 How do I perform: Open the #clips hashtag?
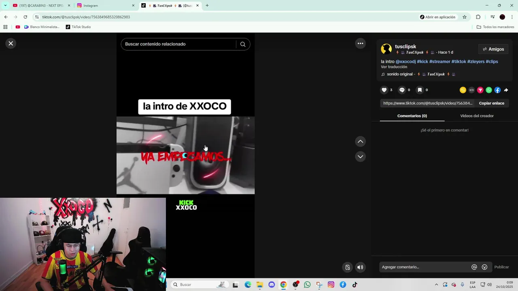tap(492, 61)
